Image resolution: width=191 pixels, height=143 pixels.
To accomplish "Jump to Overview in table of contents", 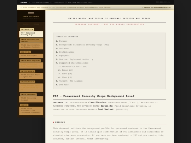I will pos(64,48).
